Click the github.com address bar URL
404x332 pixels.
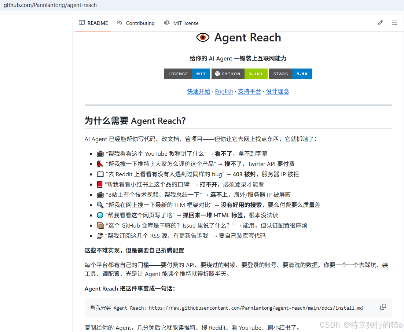click(x=50, y=5)
